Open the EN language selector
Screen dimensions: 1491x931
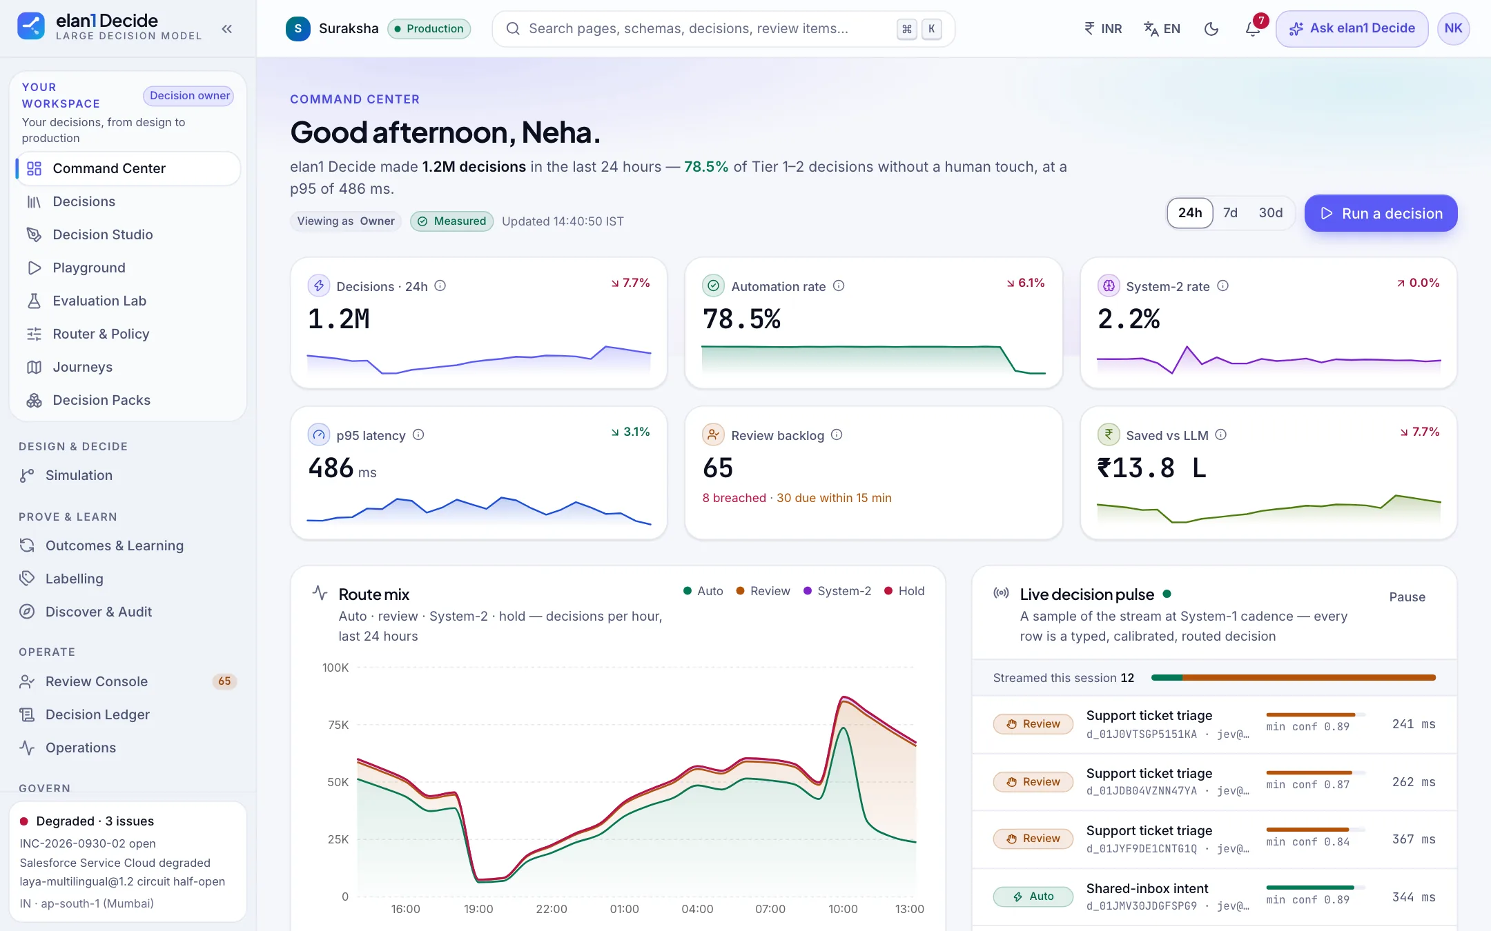pyautogui.click(x=1162, y=28)
